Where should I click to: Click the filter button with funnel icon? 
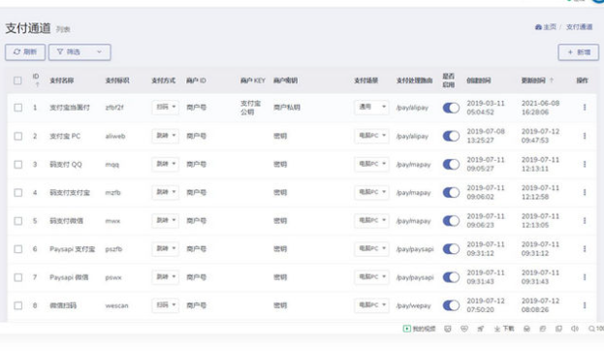79,52
